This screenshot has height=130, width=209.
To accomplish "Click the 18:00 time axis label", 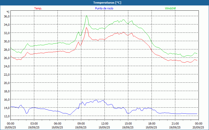I will tap(152, 123).
